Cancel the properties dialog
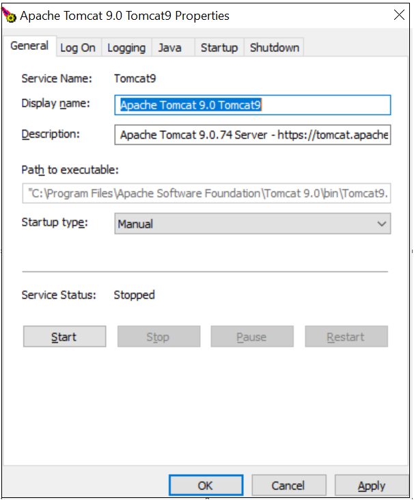 click(x=288, y=486)
